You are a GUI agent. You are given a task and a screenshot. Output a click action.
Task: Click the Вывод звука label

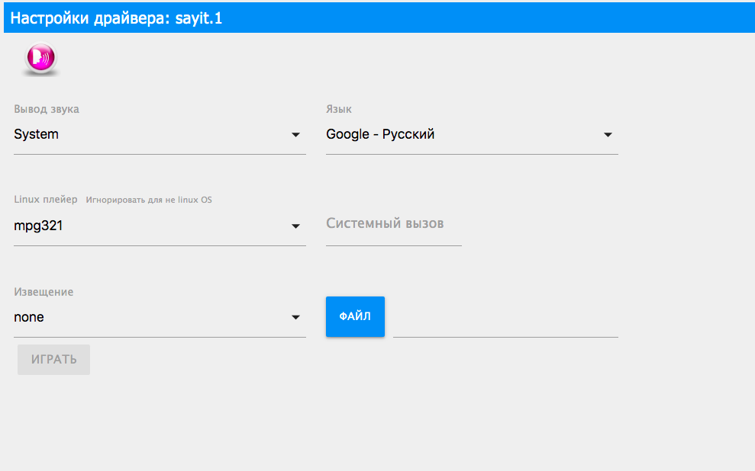click(47, 109)
